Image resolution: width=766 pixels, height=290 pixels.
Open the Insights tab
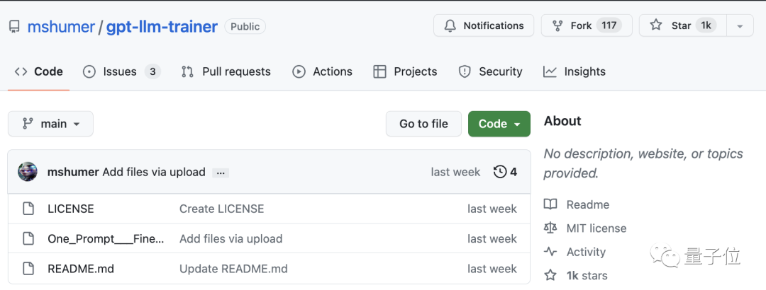pos(574,71)
